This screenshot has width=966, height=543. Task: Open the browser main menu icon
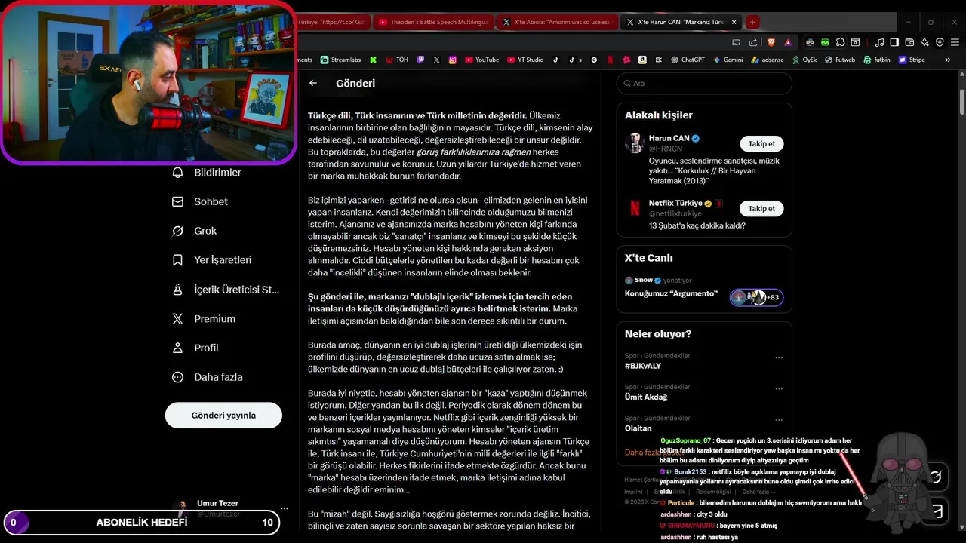tap(955, 42)
